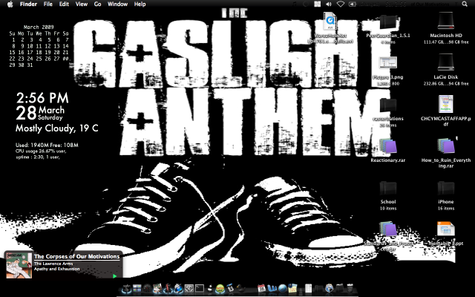
Task: Click the green play arrow in music widget
Action: [x=114, y=275]
